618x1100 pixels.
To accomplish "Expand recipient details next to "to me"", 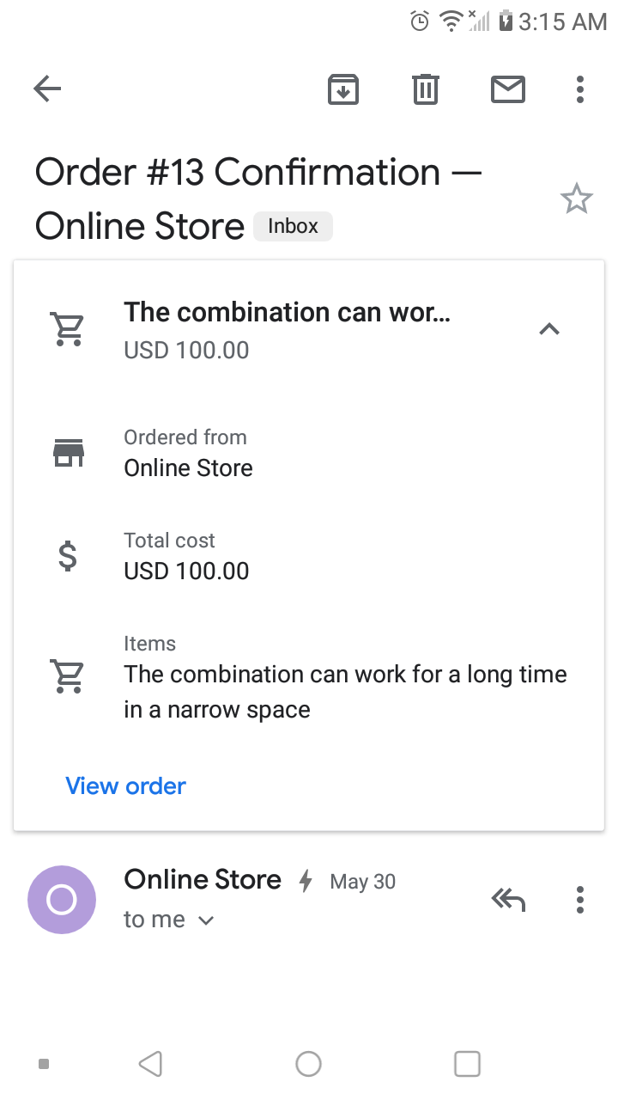I will (x=206, y=920).
